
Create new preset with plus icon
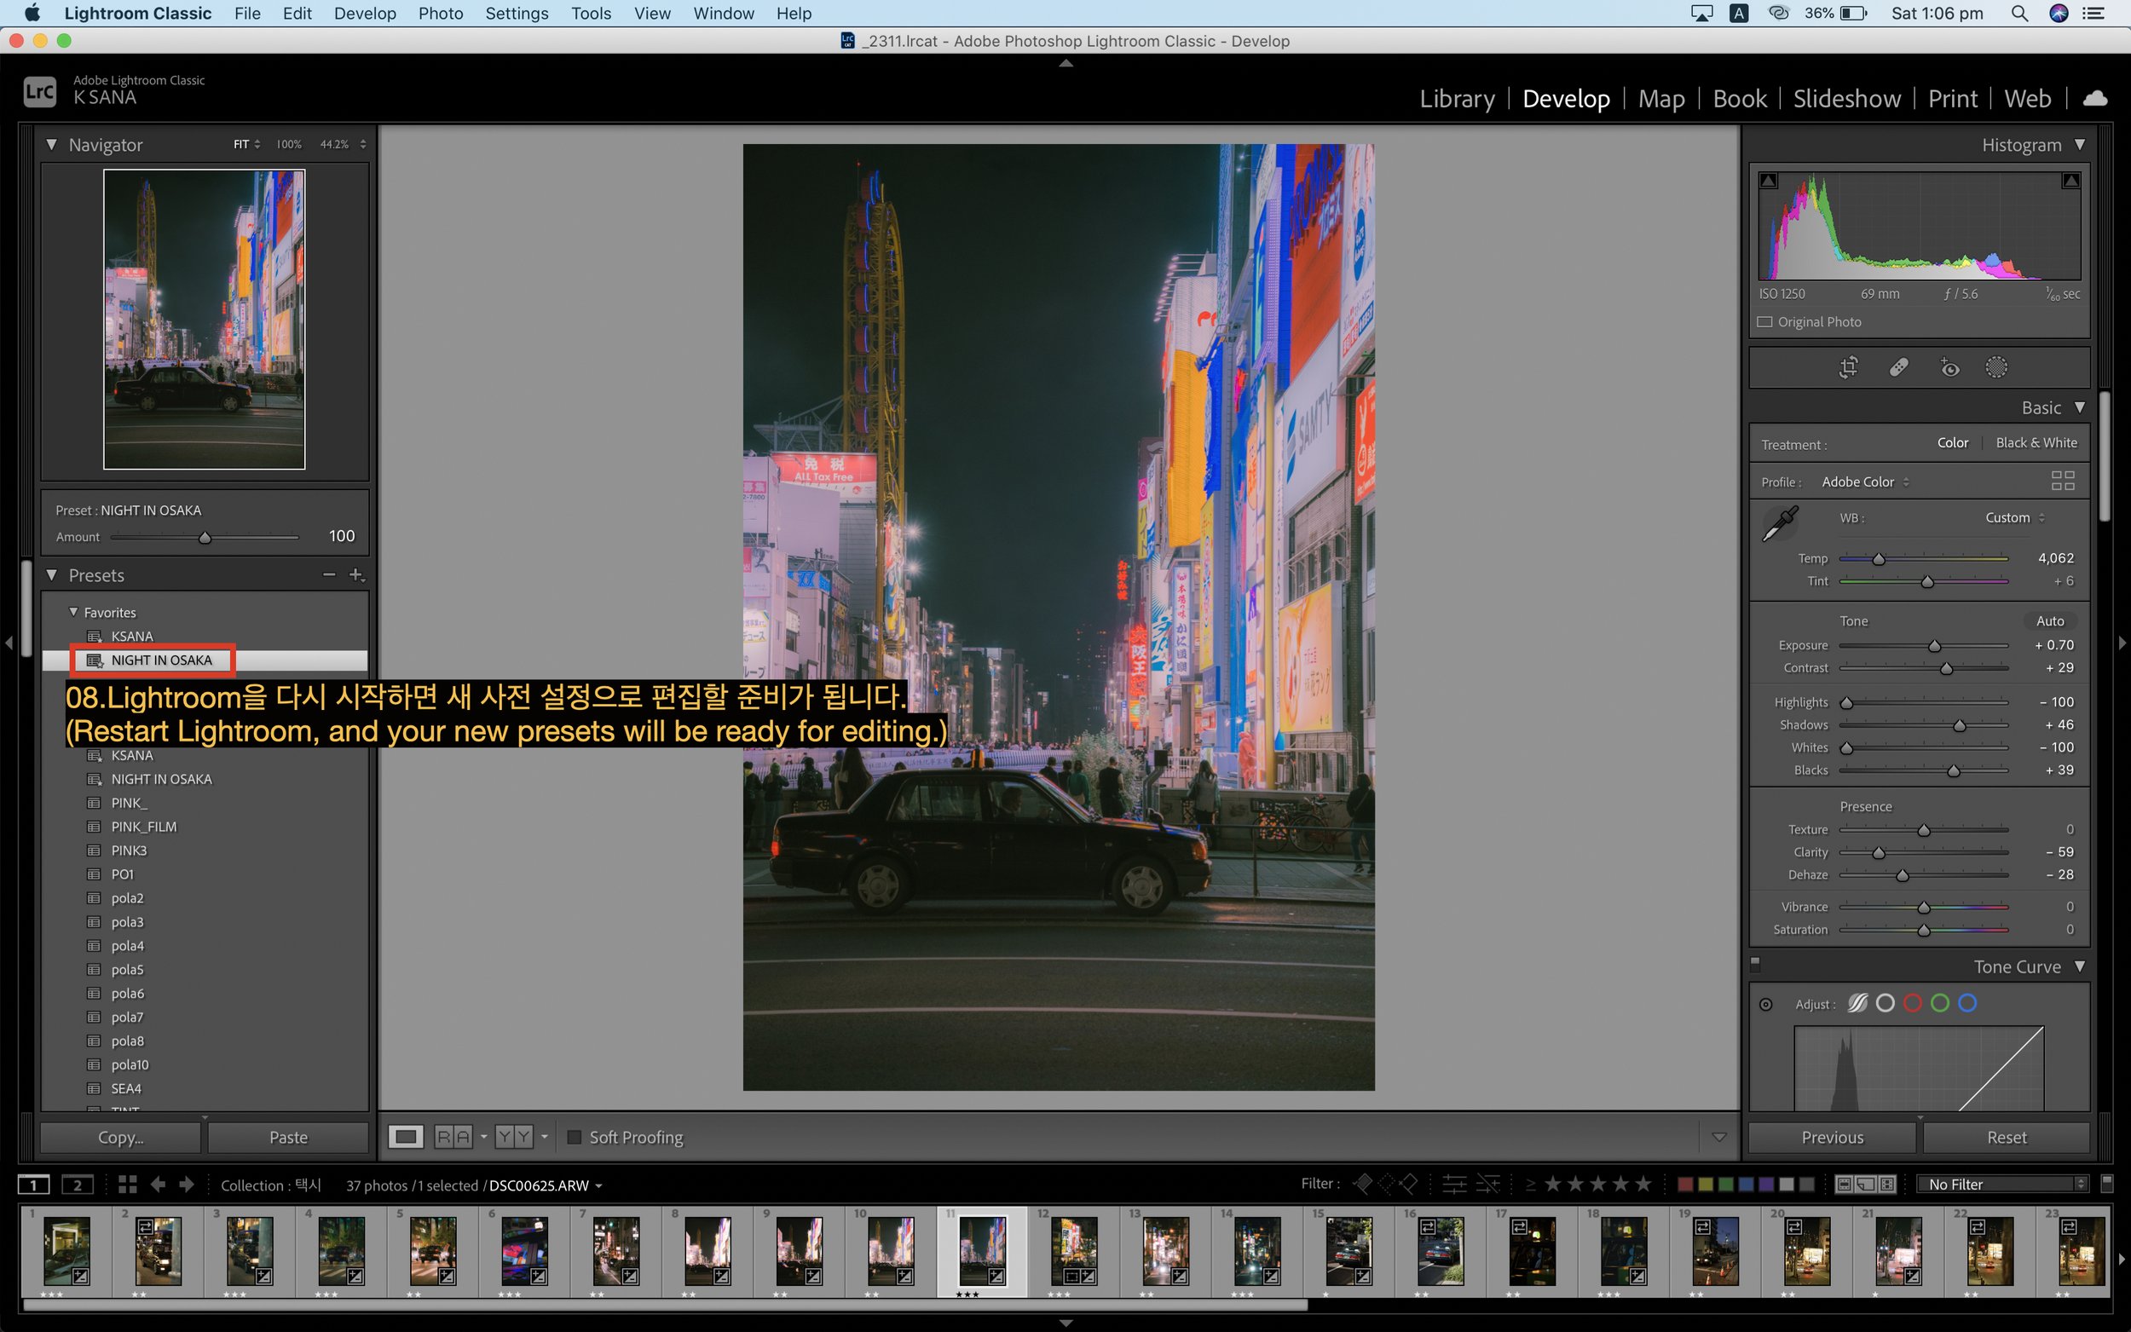[x=357, y=574]
